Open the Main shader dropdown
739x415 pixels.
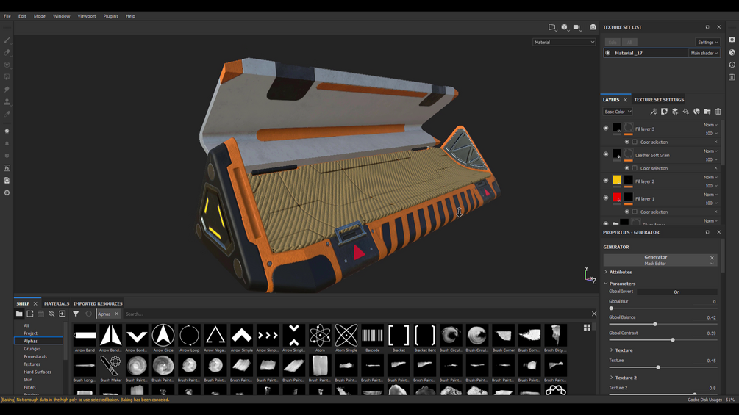coord(704,53)
